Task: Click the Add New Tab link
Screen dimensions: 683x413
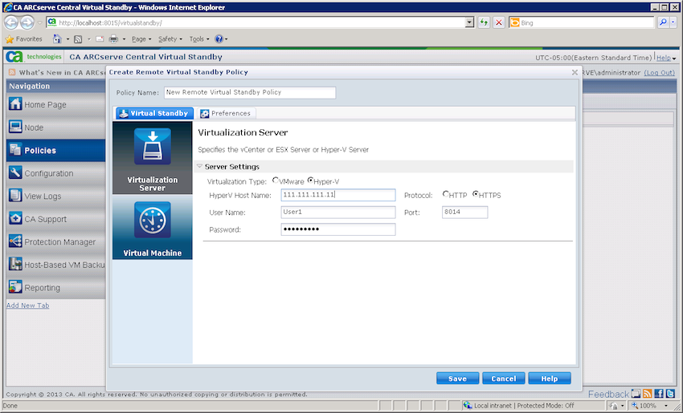Action: tap(27, 306)
